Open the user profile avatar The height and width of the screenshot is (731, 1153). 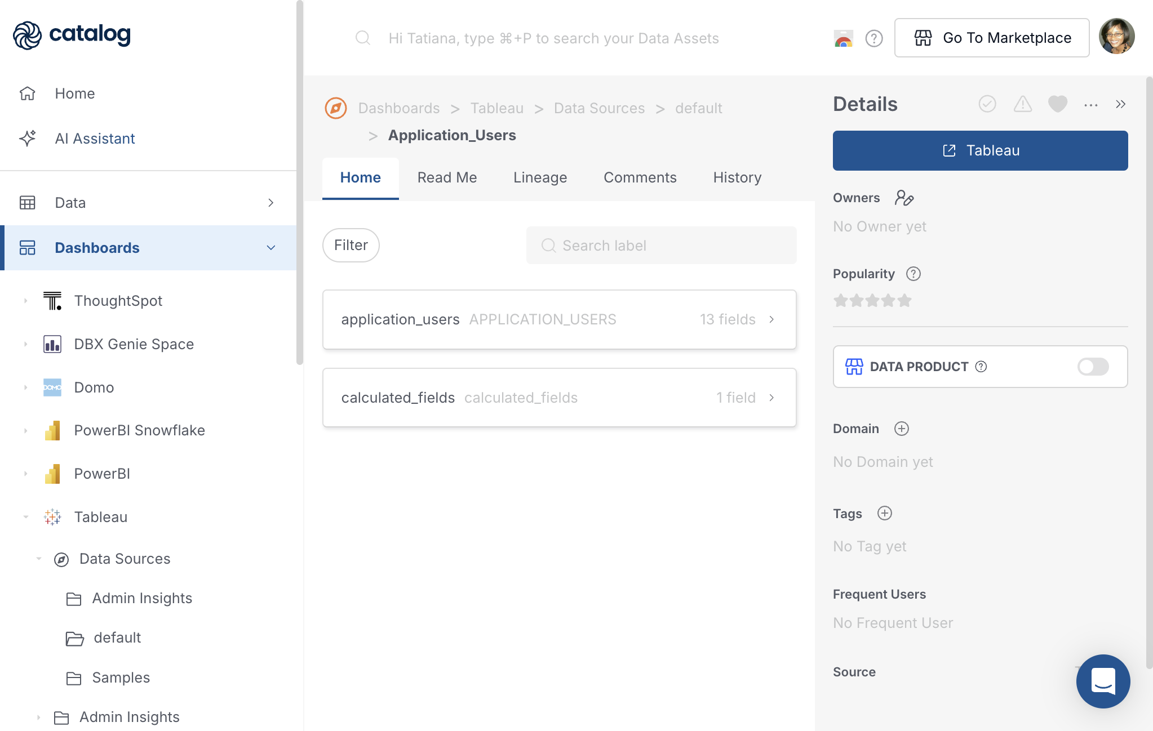pyautogui.click(x=1117, y=37)
